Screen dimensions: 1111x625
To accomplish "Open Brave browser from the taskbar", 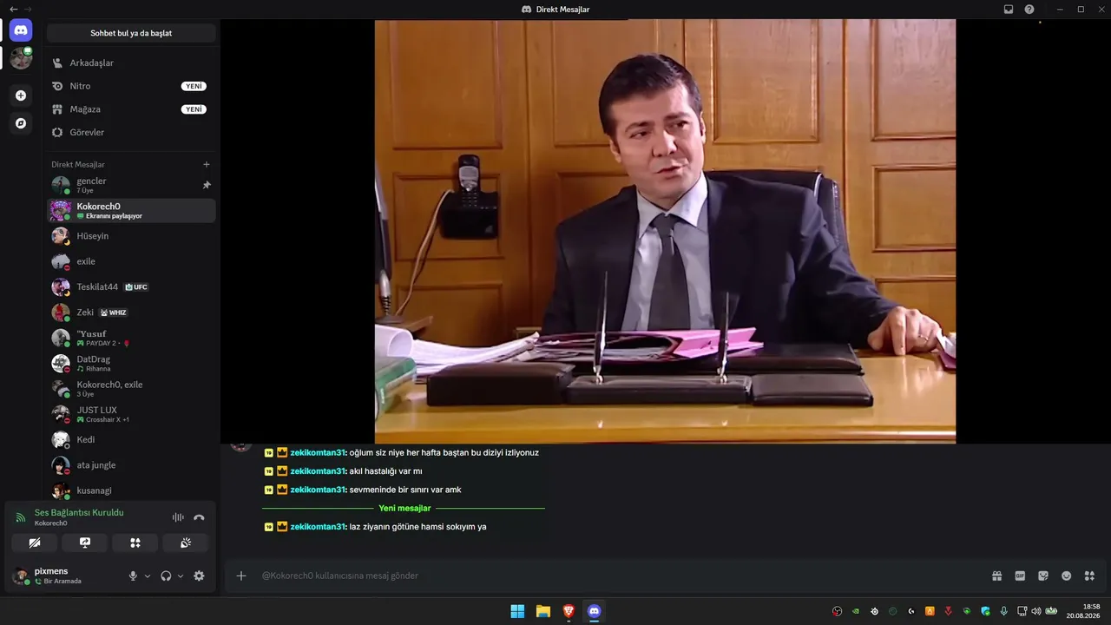I will coord(569,611).
